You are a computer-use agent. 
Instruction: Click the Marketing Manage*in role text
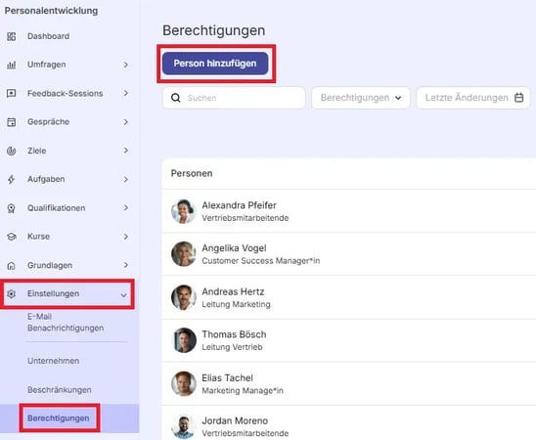[243, 390]
